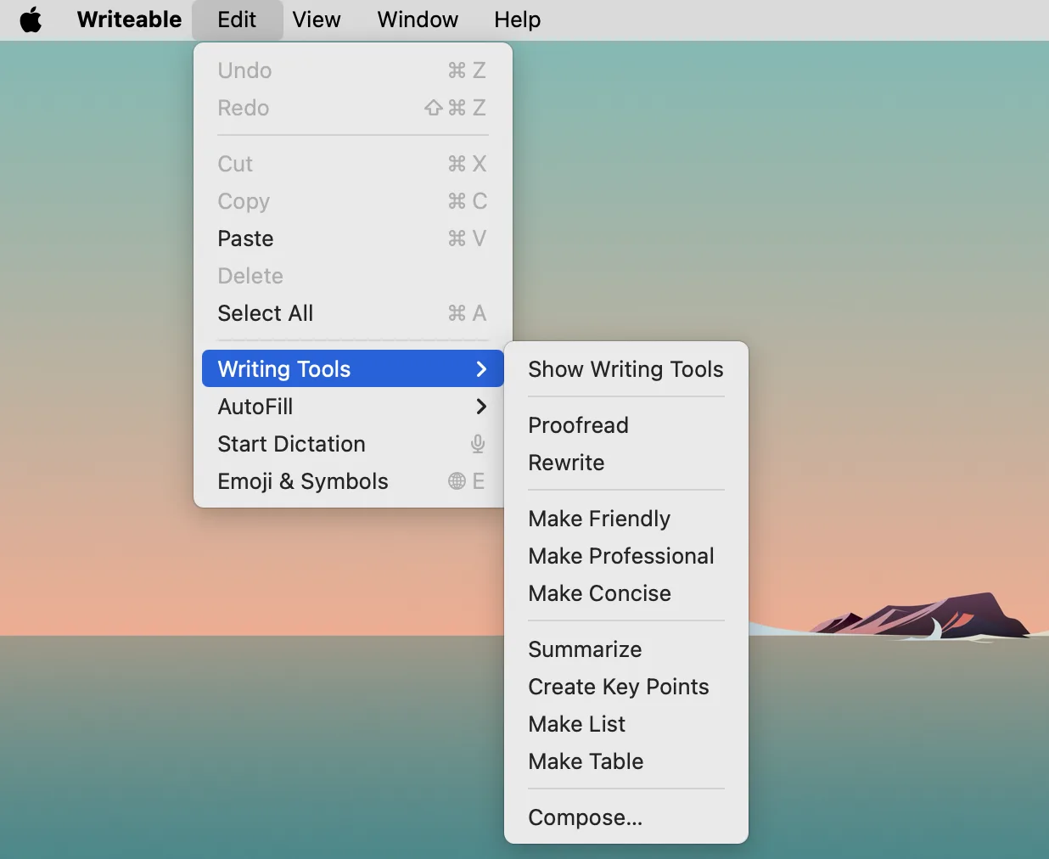The width and height of the screenshot is (1049, 859).
Task: Open the Writeable application menu
Action: point(128,20)
